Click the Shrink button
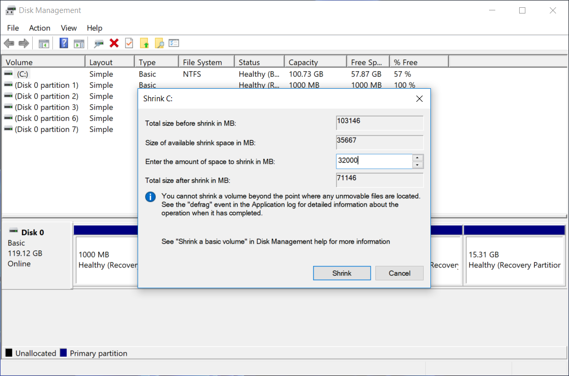This screenshot has width=569, height=376. click(x=342, y=273)
